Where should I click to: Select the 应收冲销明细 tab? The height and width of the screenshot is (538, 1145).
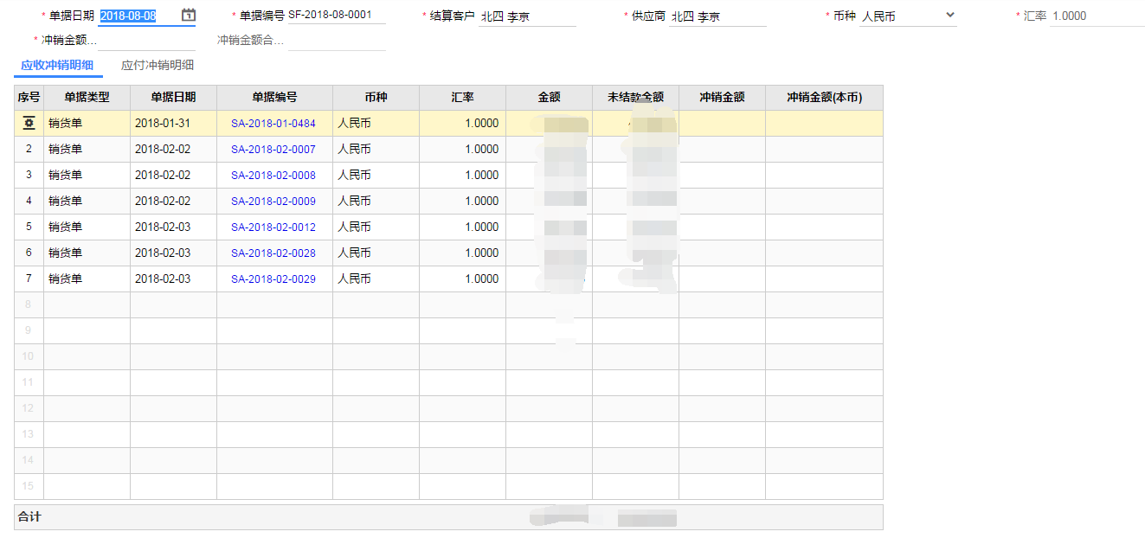(x=57, y=66)
